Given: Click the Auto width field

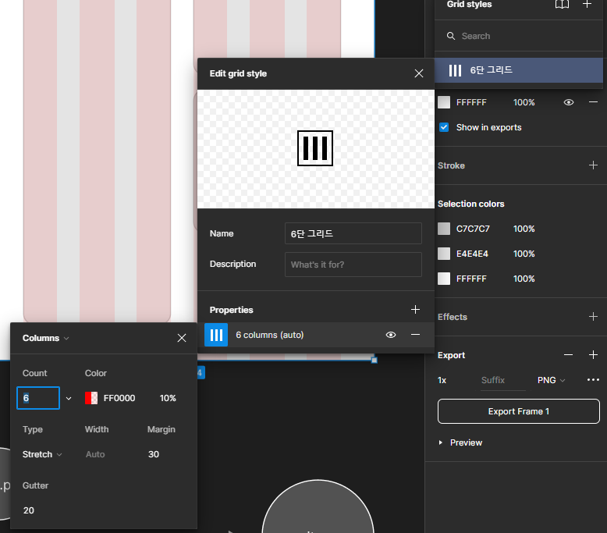Looking at the screenshot, I should click(x=95, y=454).
